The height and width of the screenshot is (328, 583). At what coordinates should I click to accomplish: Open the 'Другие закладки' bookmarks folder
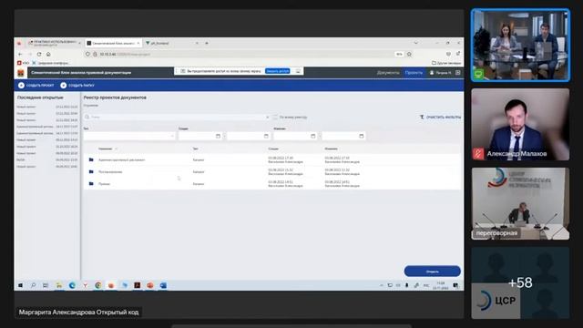point(445,63)
